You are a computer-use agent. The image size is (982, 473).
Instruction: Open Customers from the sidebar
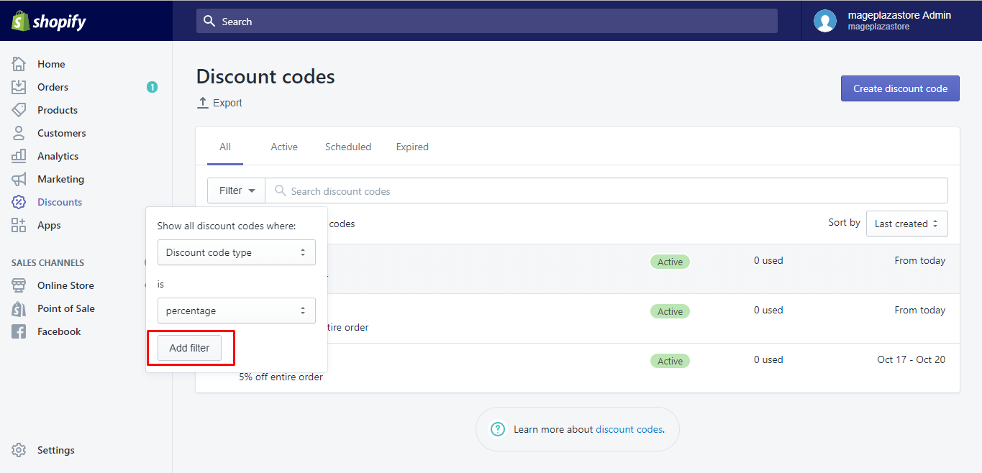[x=20, y=132]
